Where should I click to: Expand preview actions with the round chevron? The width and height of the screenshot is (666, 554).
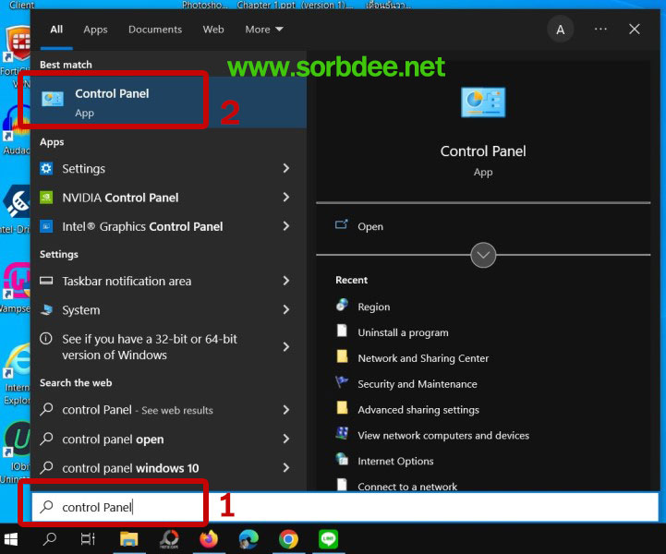[x=483, y=255]
